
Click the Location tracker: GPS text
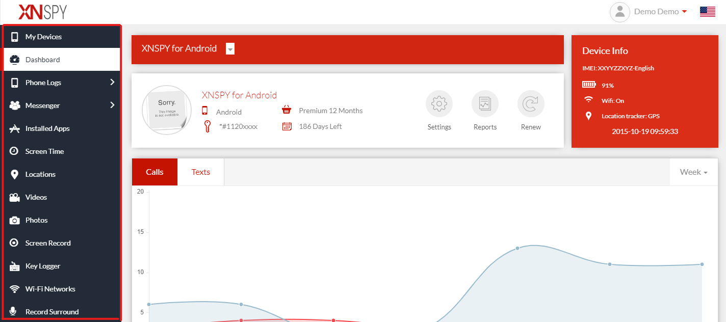point(631,116)
